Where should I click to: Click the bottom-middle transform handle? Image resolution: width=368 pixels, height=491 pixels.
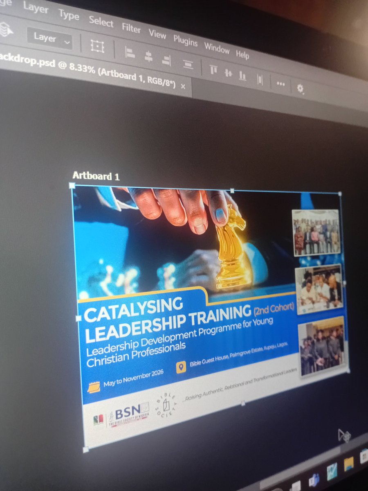click(243, 403)
